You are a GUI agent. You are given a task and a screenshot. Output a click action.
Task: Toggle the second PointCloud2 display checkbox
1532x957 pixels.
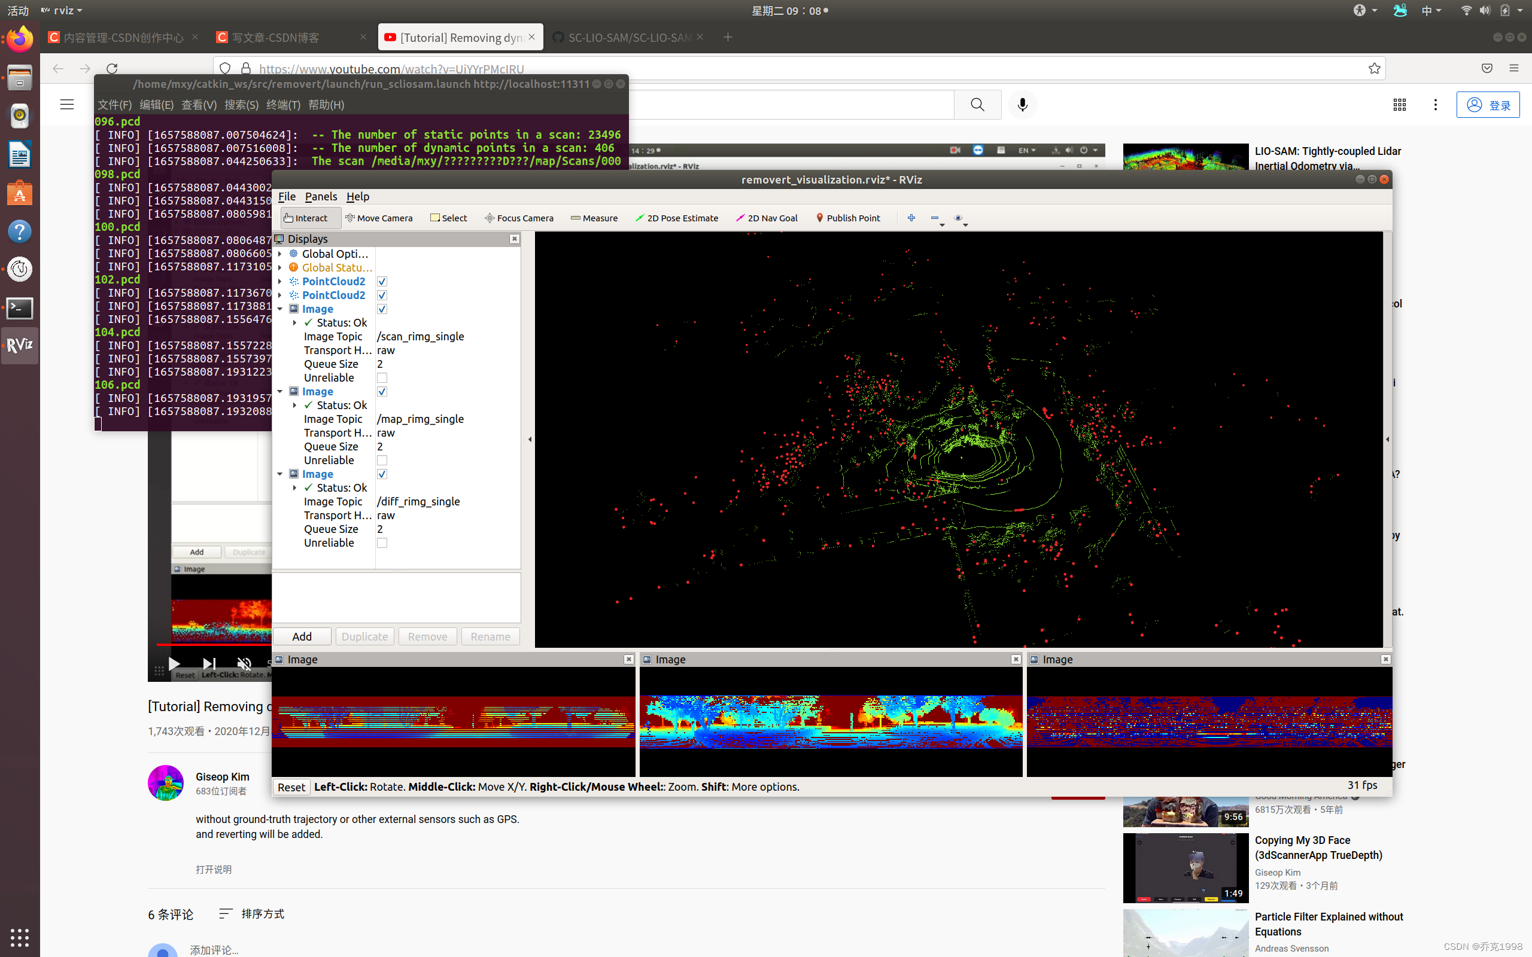[382, 295]
